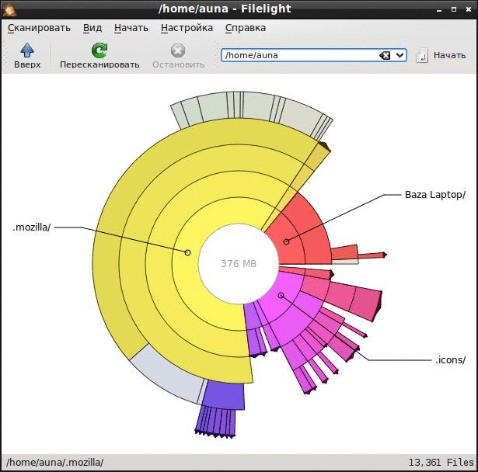The width and height of the screenshot is (478, 472).
Task: Click the 13,361 Files status text
Action: point(441,463)
